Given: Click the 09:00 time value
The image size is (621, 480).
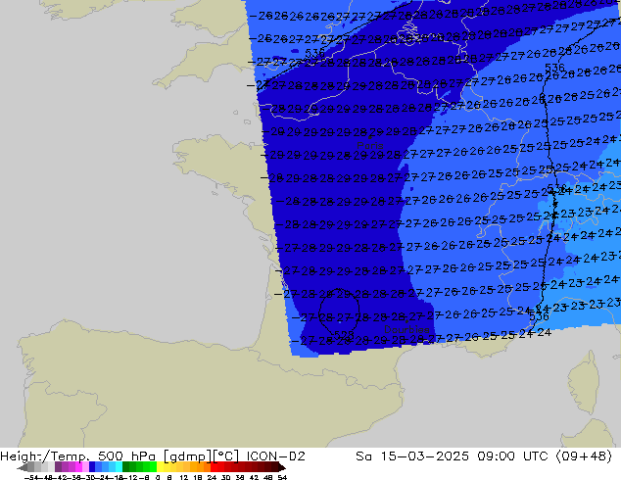Looking at the screenshot, I should pyautogui.click(x=496, y=456).
